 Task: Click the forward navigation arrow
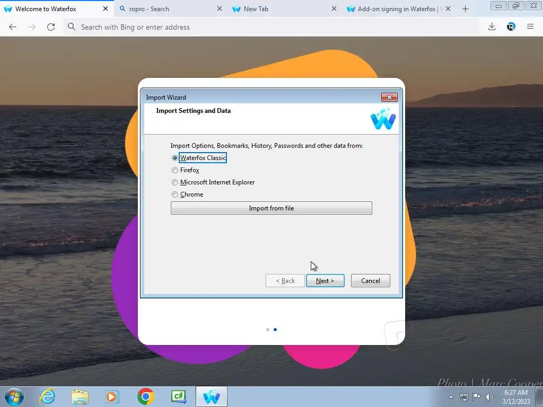pos(31,27)
